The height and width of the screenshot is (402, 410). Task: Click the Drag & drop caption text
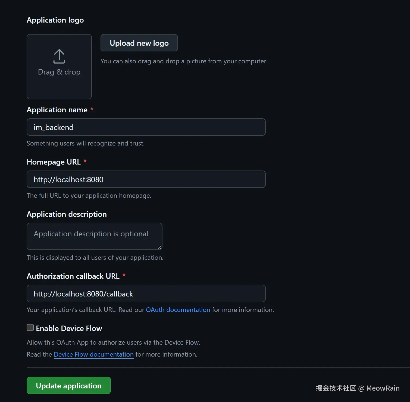pyautogui.click(x=59, y=72)
